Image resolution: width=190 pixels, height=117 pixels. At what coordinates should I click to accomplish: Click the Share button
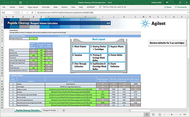[168, 7]
